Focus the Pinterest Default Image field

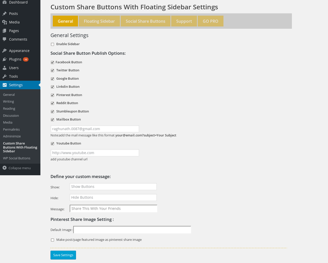tap(132, 230)
